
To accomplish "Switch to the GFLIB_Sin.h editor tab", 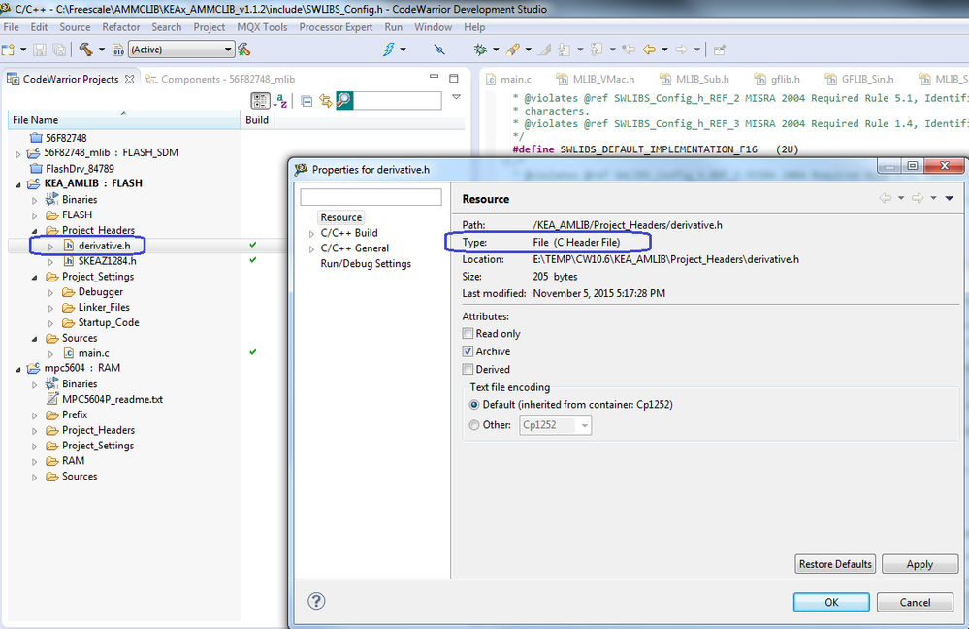I will 859,80.
